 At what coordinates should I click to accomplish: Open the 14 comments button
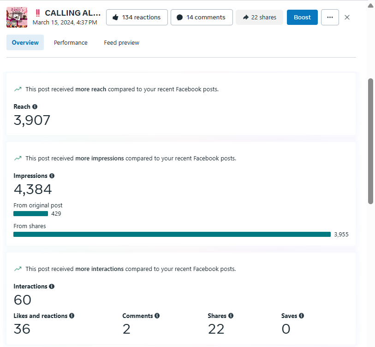[x=202, y=18]
